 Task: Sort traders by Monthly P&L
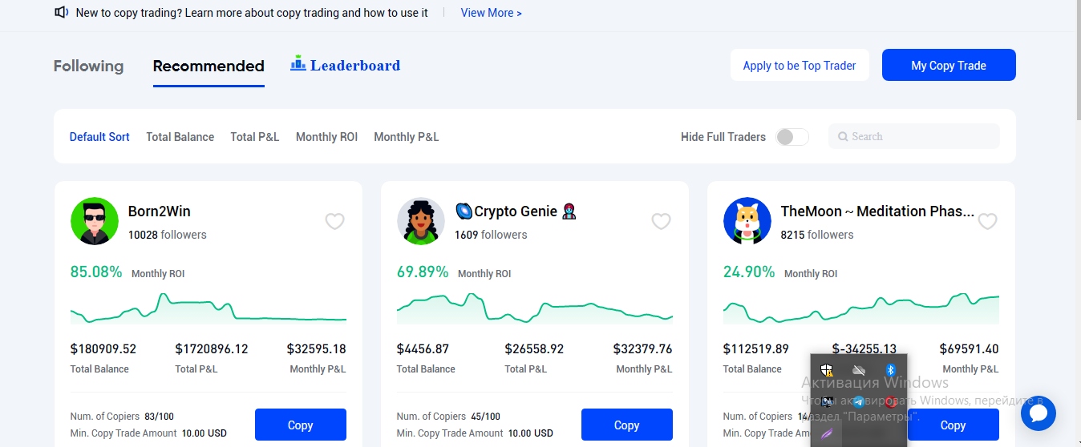[406, 137]
